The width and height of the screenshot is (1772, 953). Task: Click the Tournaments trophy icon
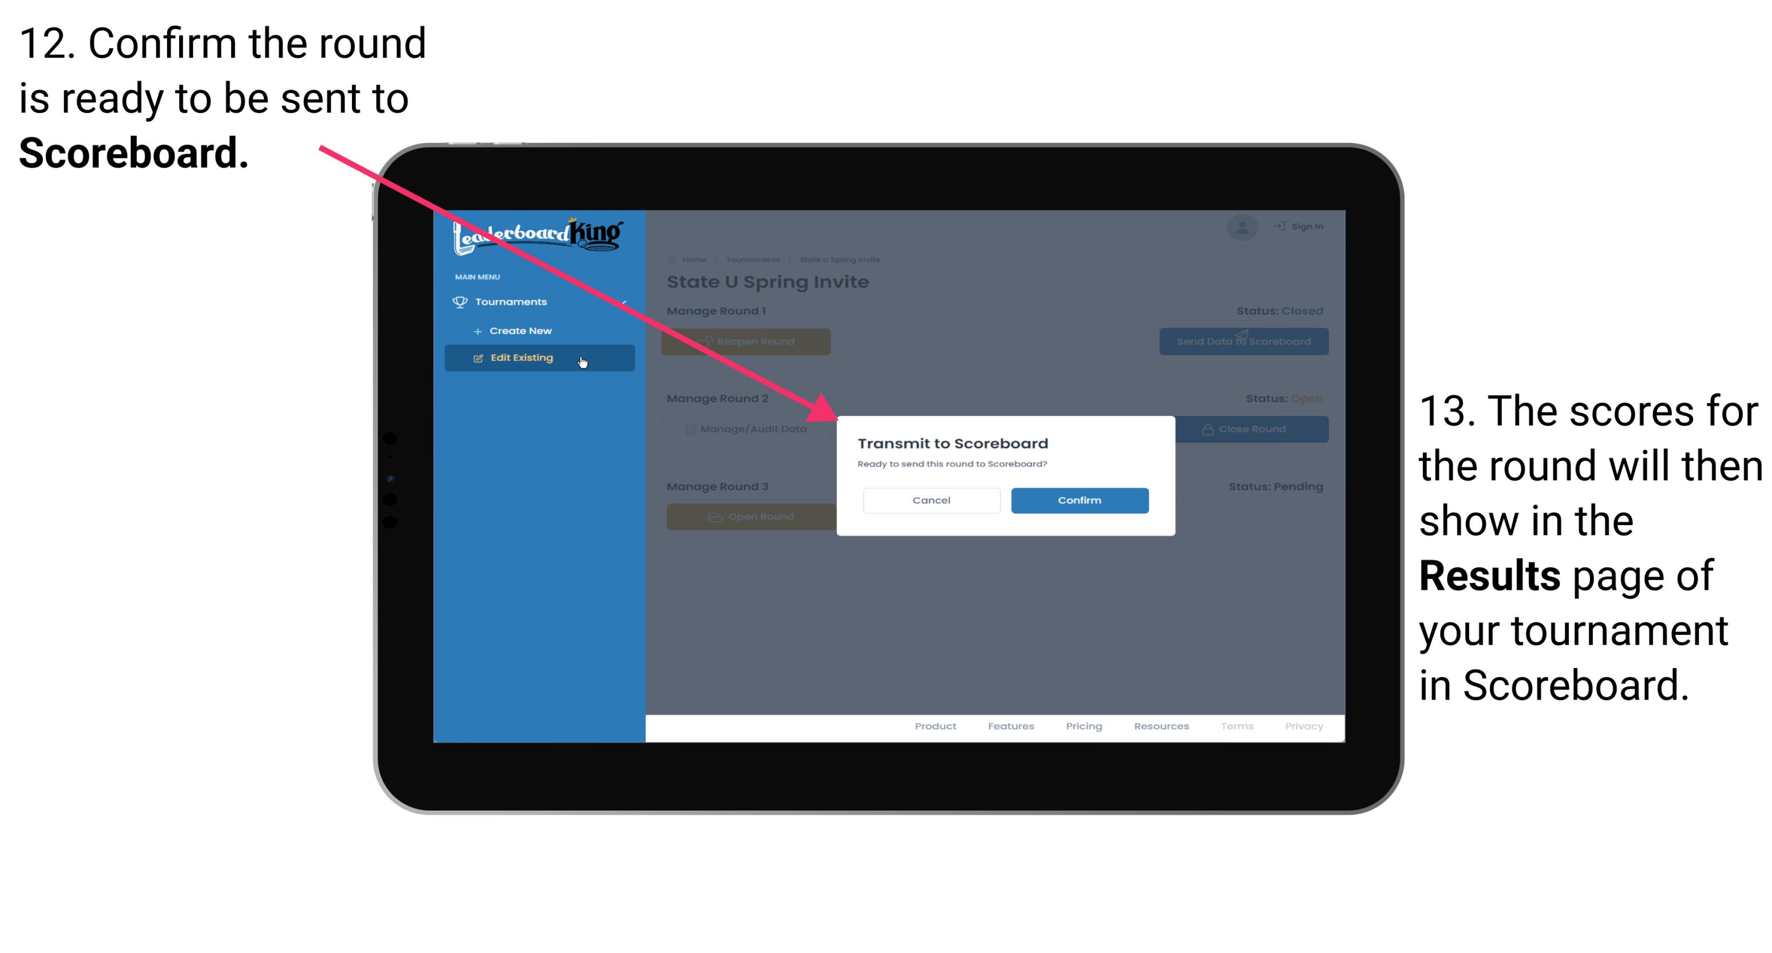pos(457,301)
